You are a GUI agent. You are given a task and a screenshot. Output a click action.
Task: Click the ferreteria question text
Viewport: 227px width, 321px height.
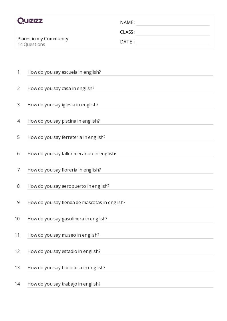point(66,137)
